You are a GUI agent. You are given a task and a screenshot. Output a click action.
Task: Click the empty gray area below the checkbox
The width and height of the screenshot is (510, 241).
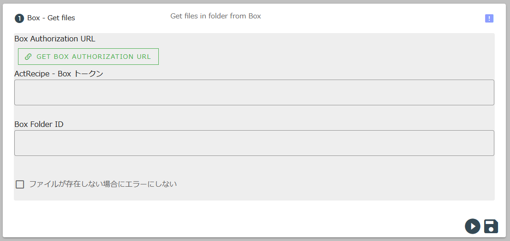click(254, 195)
